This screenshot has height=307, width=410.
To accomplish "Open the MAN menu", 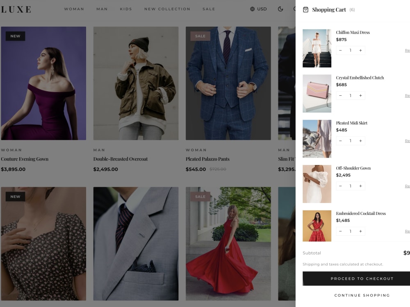I will 102,9.
